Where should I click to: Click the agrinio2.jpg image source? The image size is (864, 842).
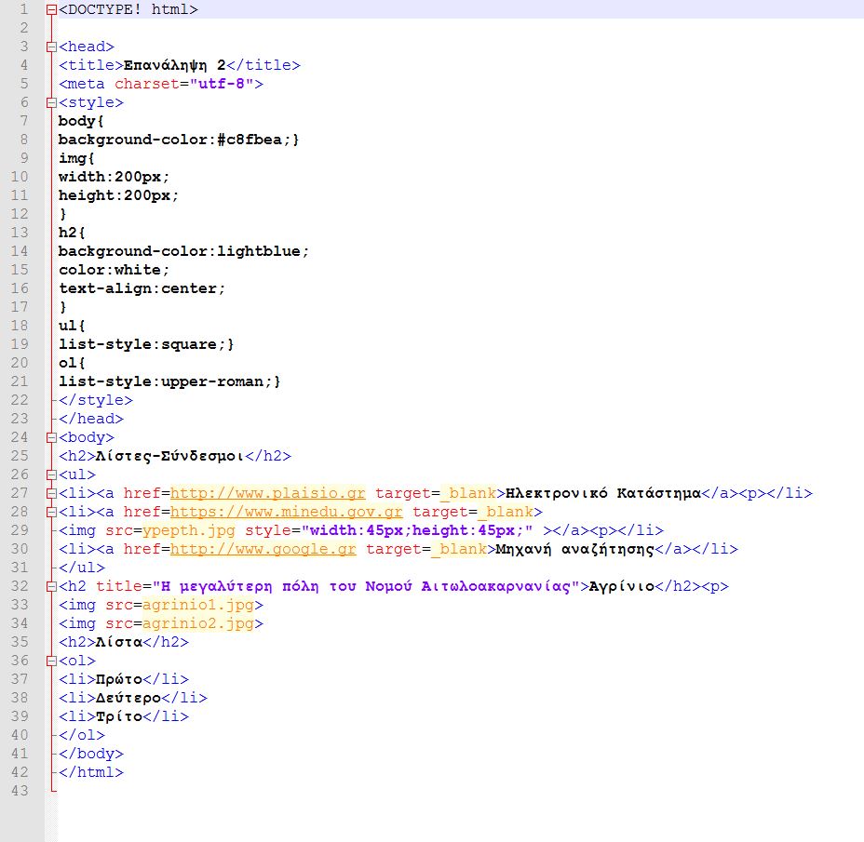click(x=197, y=623)
